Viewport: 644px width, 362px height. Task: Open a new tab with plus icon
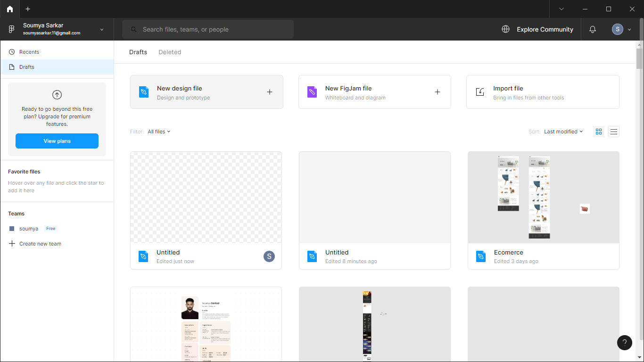pos(28,9)
